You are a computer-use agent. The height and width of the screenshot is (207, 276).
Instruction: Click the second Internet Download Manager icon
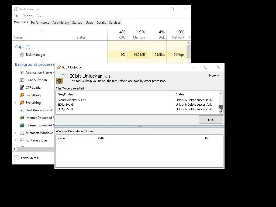tap(22, 125)
